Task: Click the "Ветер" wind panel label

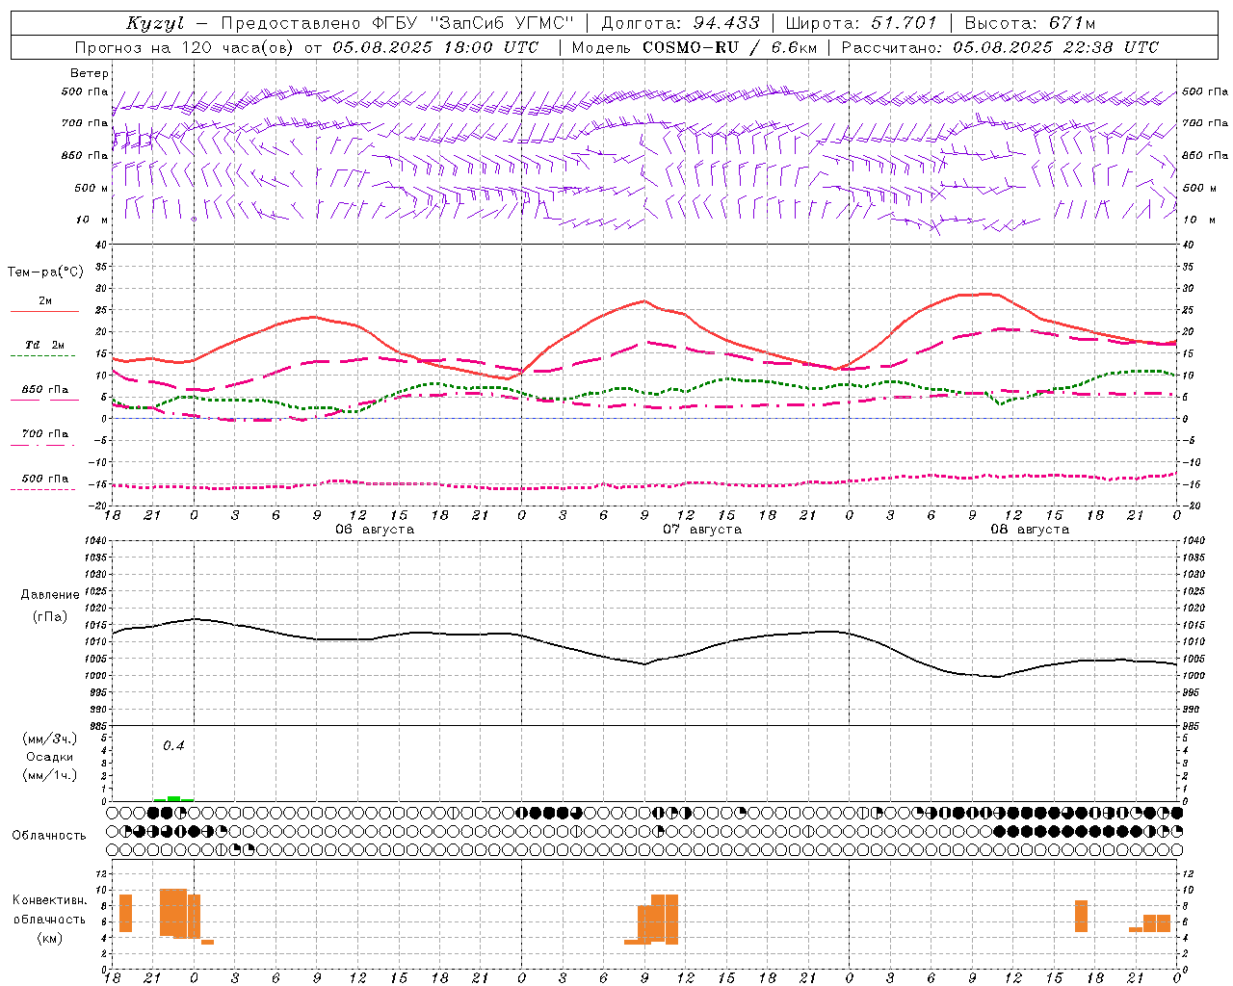Action: point(90,73)
